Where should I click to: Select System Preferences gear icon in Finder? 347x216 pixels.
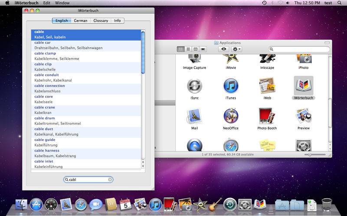point(303,145)
